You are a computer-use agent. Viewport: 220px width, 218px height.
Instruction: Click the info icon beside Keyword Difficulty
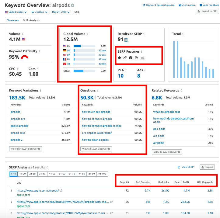coord(39,51)
